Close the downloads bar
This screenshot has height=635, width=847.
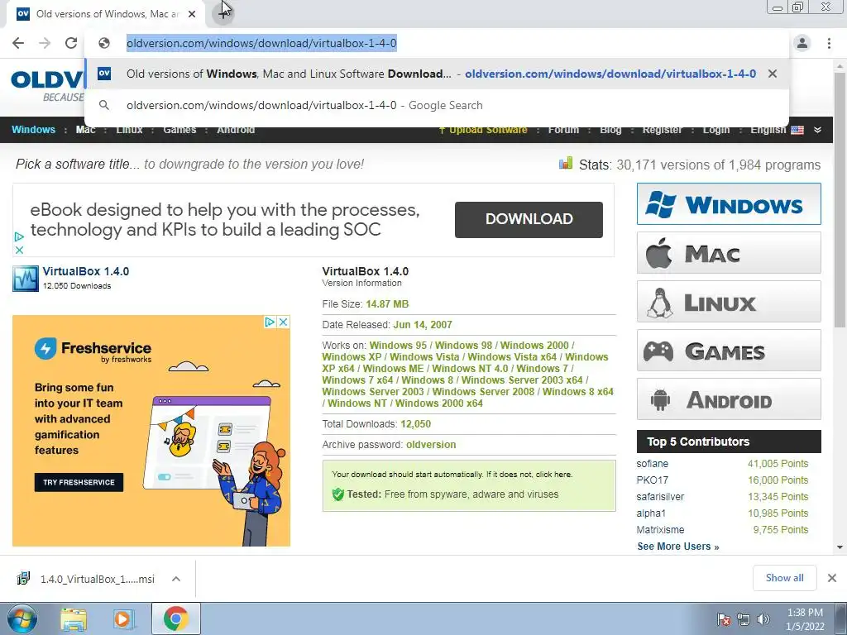pyautogui.click(x=832, y=578)
